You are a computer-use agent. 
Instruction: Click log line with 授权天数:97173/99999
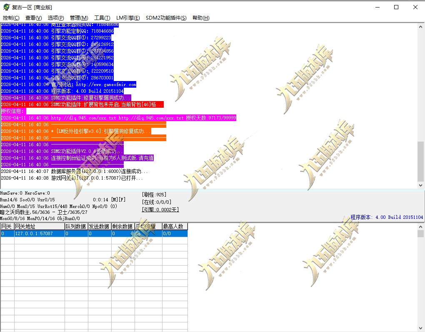point(118,118)
